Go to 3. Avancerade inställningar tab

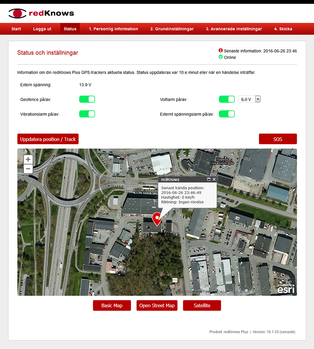[x=234, y=29]
